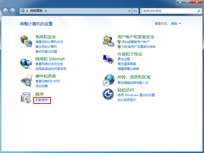This screenshot has width=204, height=153.
Task: Expand the arrow after 控制面板 breadcrumb
Action: click(46, 11)
